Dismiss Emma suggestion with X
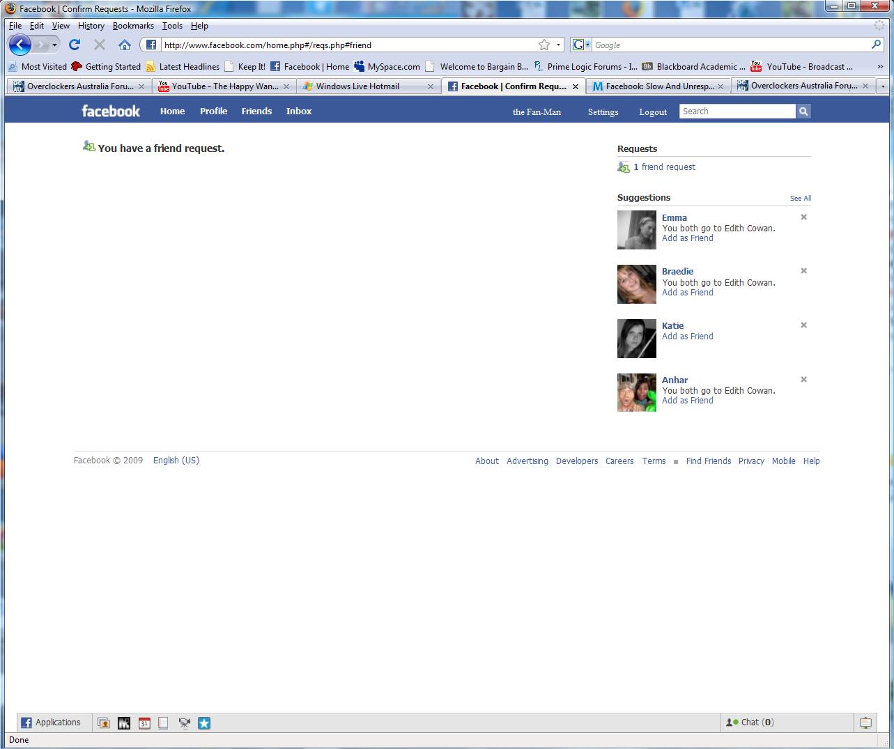This screenshot has height=749, width=894. click(803, 217)
